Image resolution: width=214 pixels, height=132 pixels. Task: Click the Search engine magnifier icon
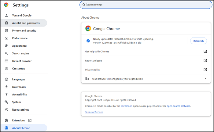(x=6, y=53)
